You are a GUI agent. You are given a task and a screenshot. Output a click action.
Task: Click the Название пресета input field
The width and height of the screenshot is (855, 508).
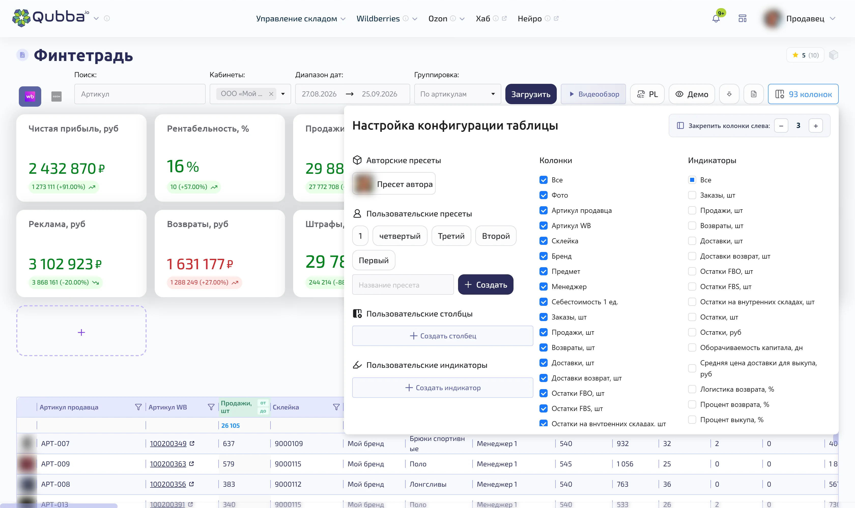[x=403, y=284]
